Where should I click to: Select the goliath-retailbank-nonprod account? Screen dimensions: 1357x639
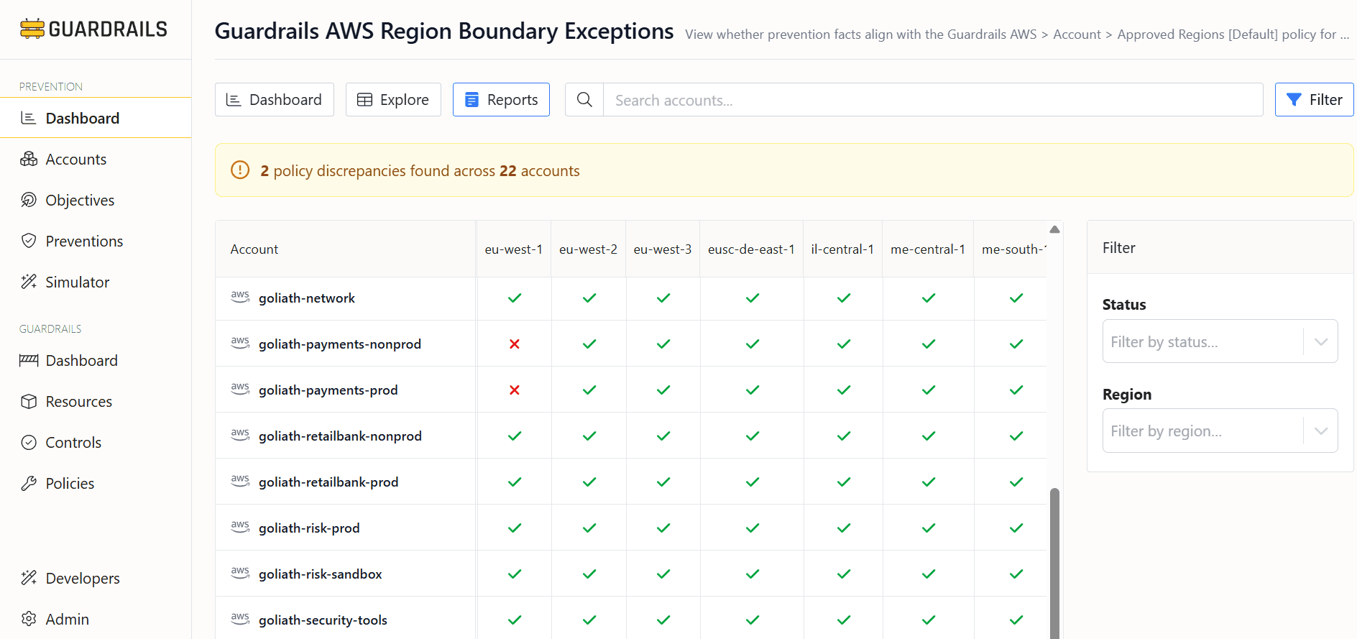pyautogui.click(x=340, y=436)
